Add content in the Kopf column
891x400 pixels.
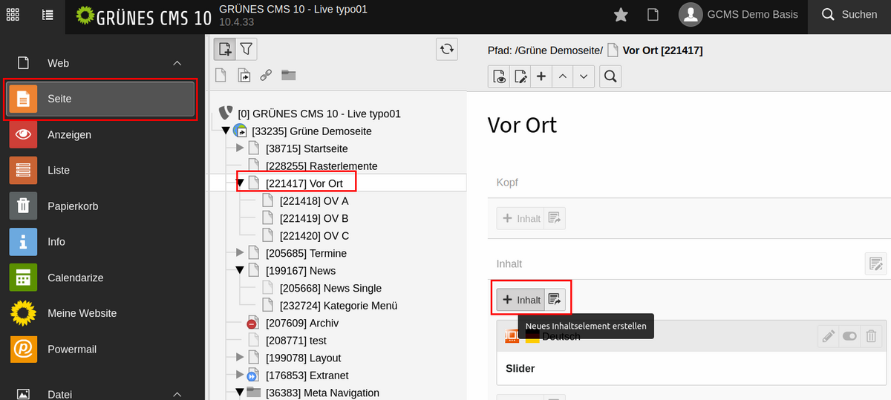pyautogui.click(x=520, y=218)
